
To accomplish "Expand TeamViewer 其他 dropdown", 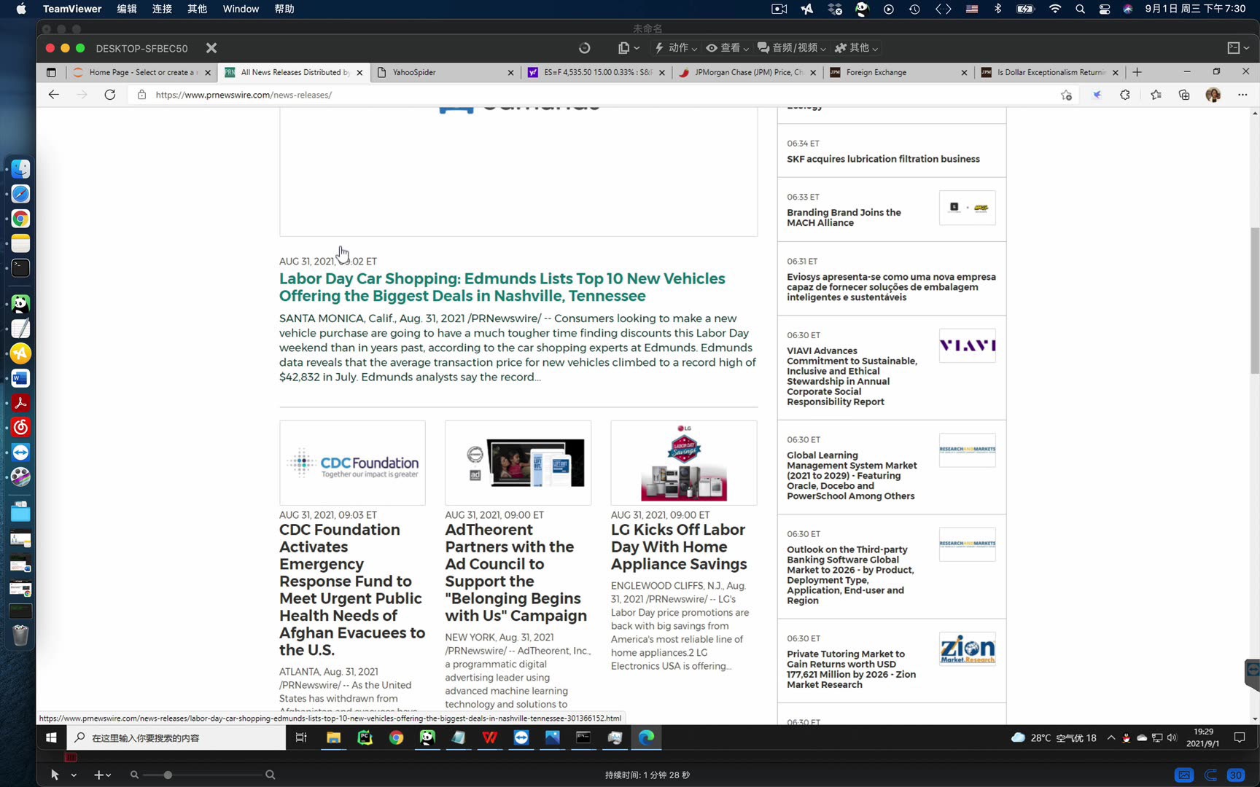I will [856, 48].
